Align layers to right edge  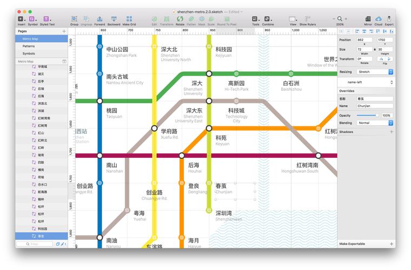[x=371, y=31]
